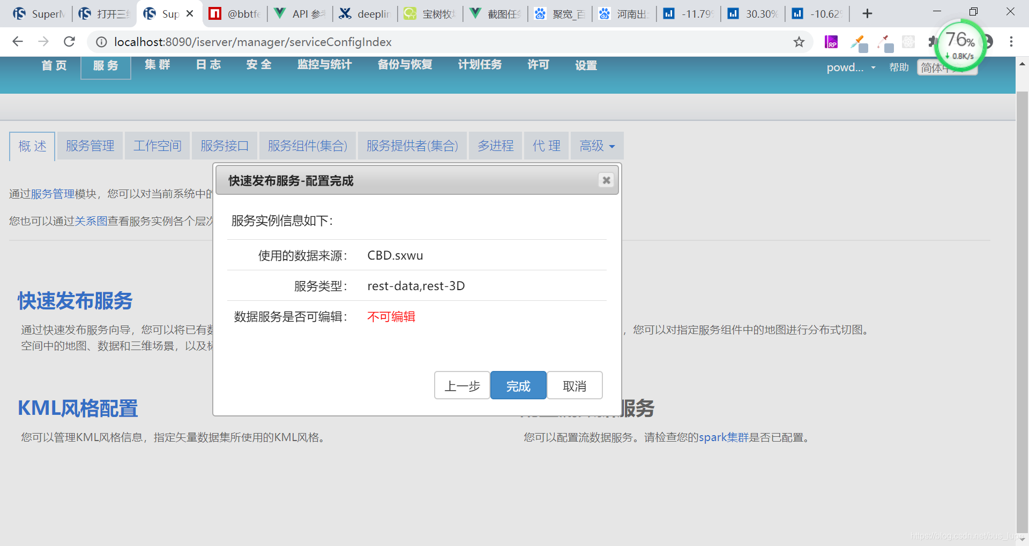Viewport: 1029px width, 546px height.
Task: Reload the page with the refresh icon
Action: 69,42
